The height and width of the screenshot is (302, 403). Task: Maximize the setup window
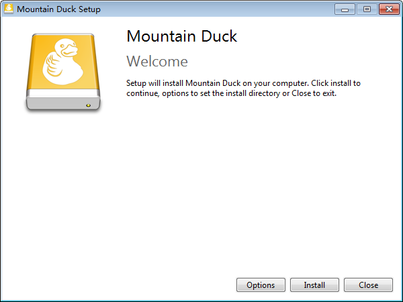(x=366, y=9)
